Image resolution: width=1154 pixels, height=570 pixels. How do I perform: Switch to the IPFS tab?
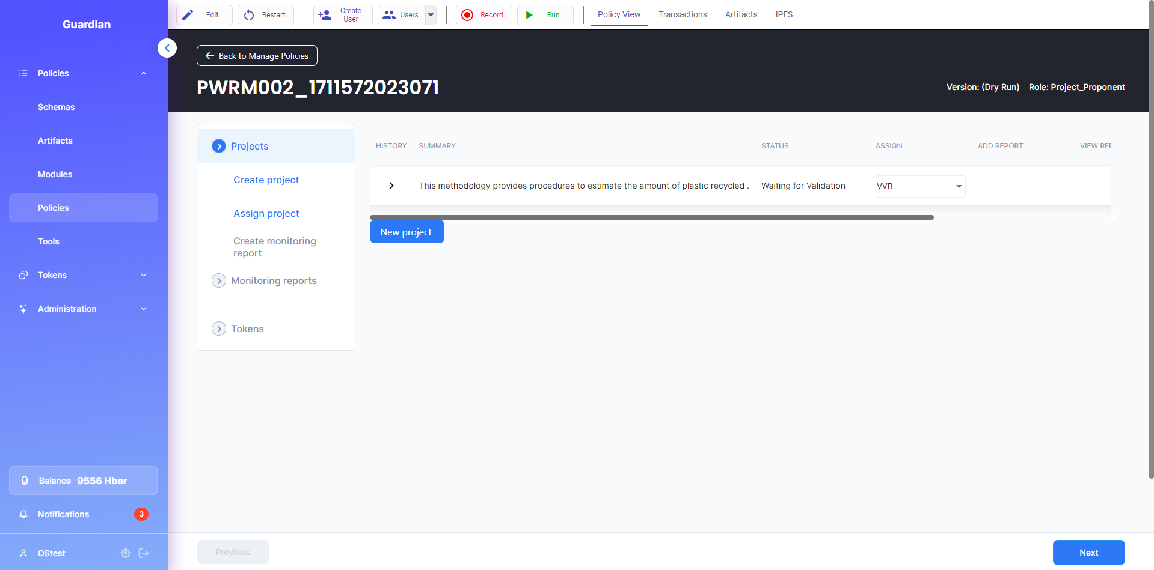pyautogui.click(x=784, y=14)
